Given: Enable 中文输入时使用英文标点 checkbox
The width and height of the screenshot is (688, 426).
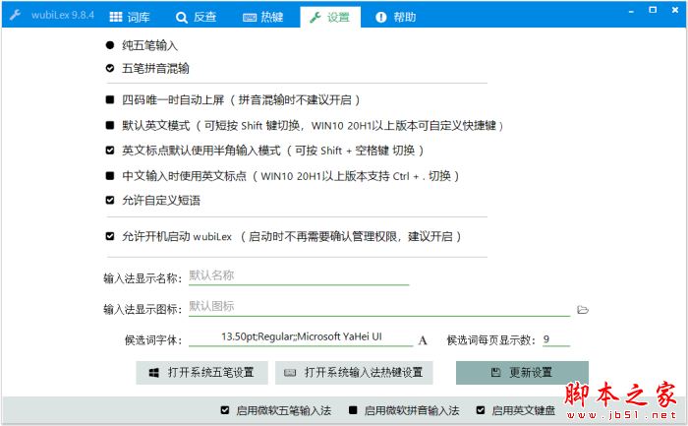Looking at the screenshot, I should (110, 176).
